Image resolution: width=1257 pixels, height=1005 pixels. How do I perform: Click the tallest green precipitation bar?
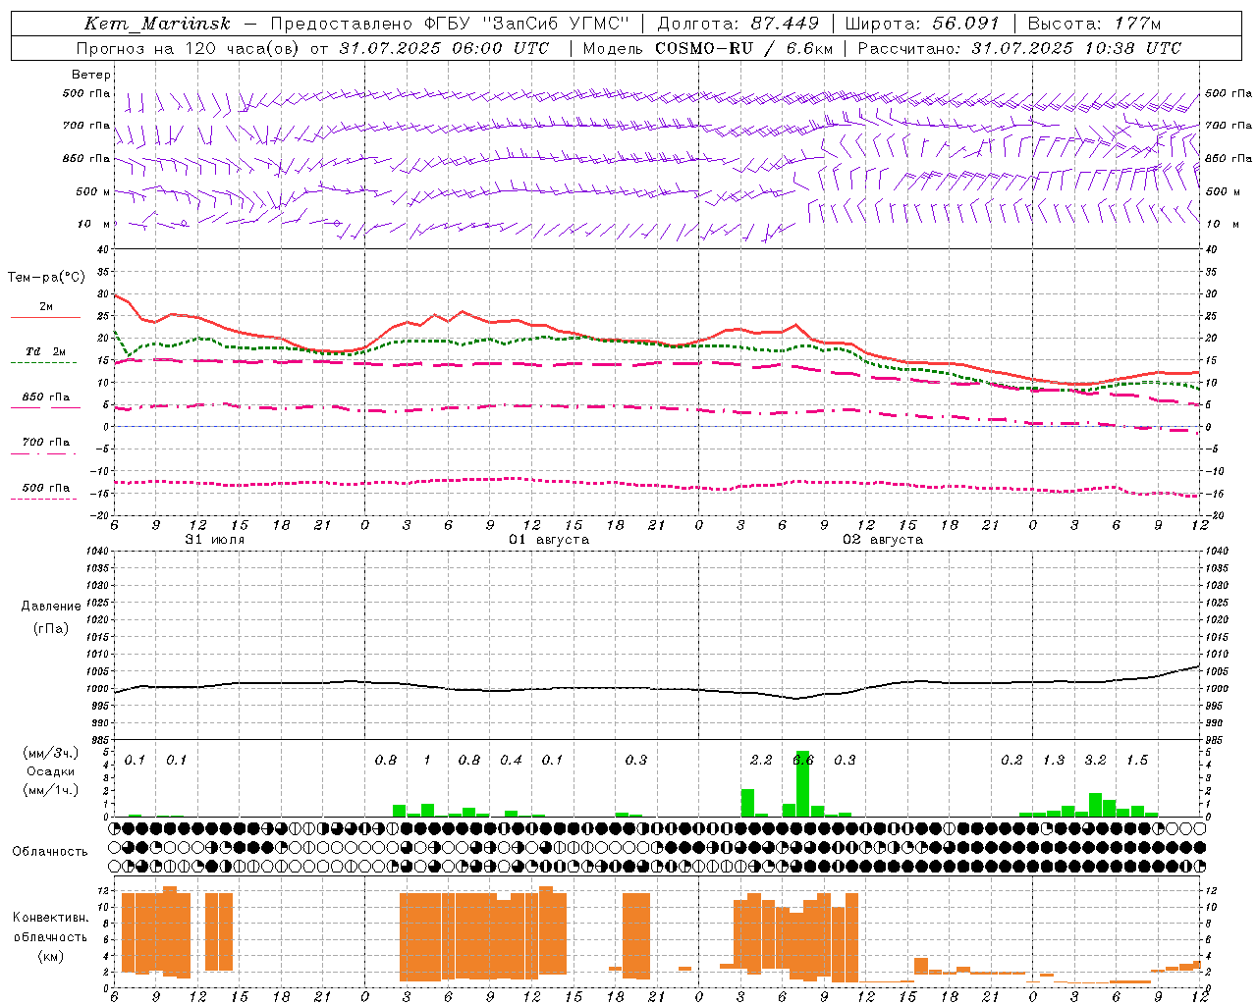pos(803,783)
